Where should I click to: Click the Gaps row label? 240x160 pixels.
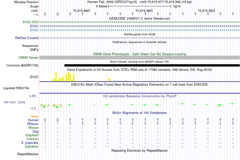(x=34, y=116)
